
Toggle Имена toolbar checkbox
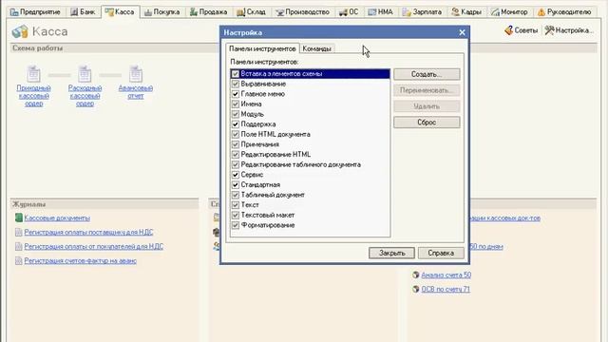tap(236, 104)
